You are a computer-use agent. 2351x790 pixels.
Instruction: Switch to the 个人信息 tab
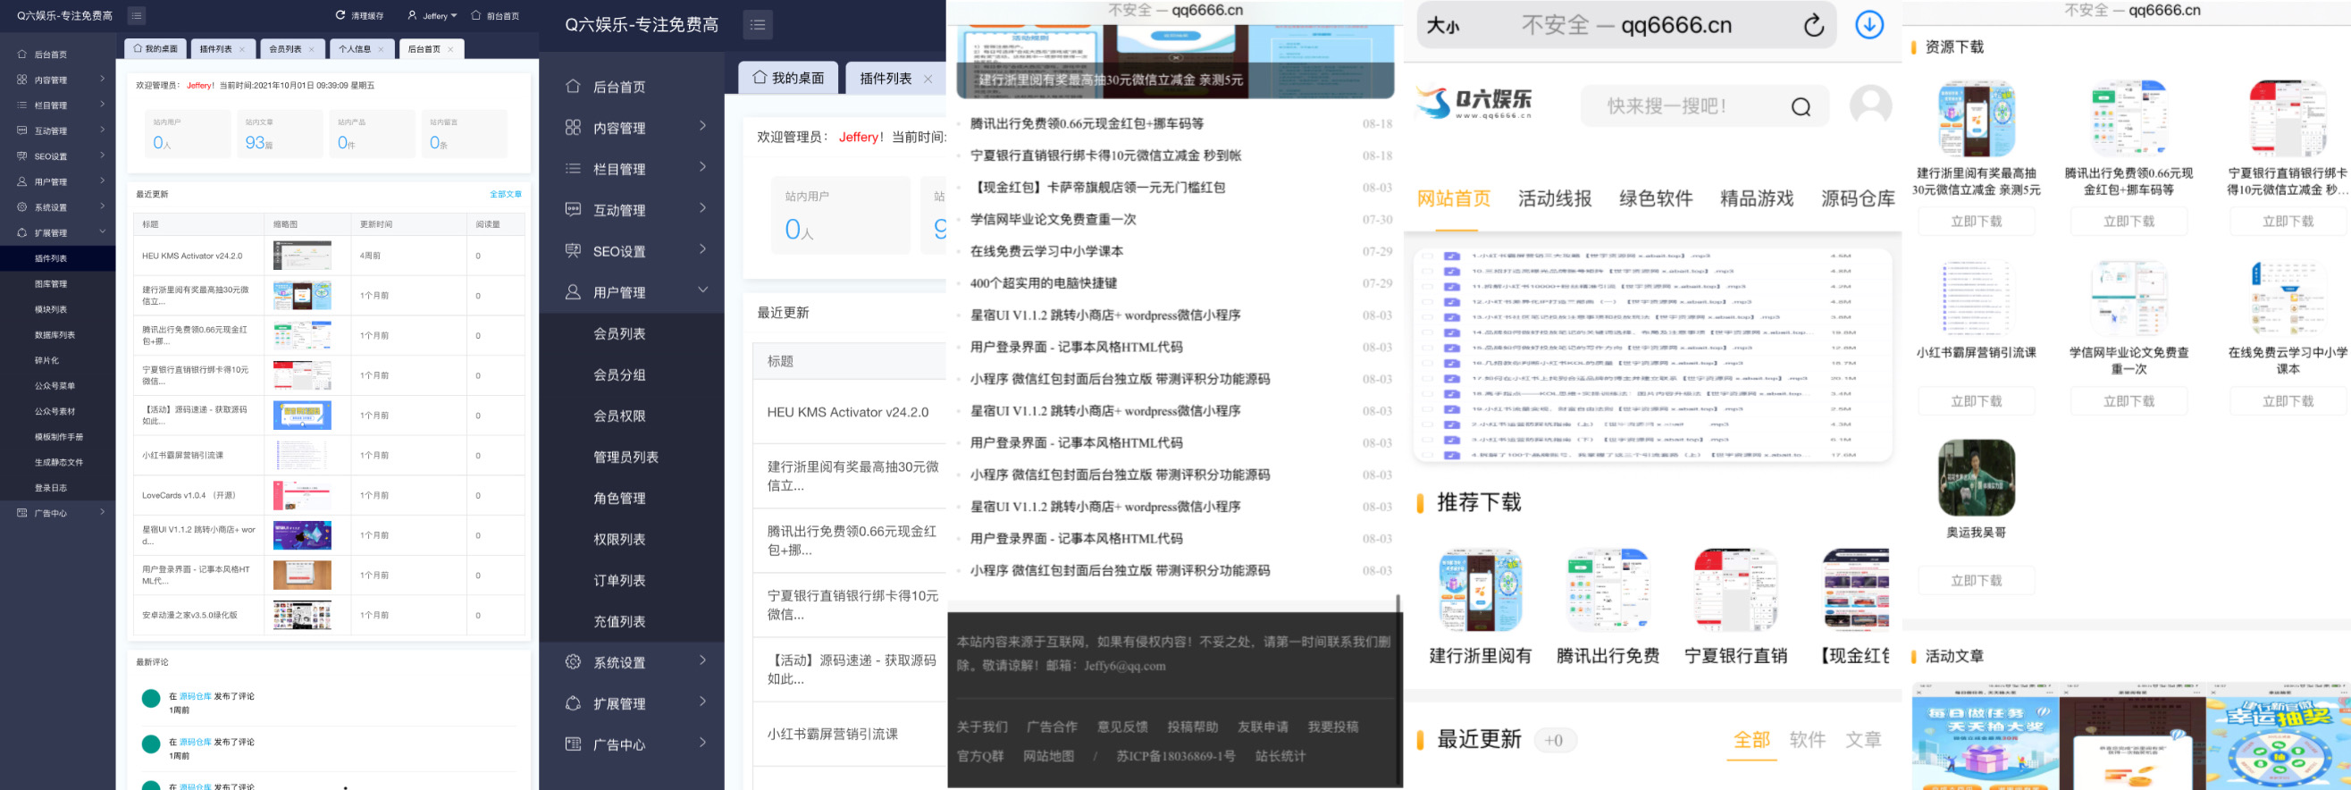tap(355, 49)
